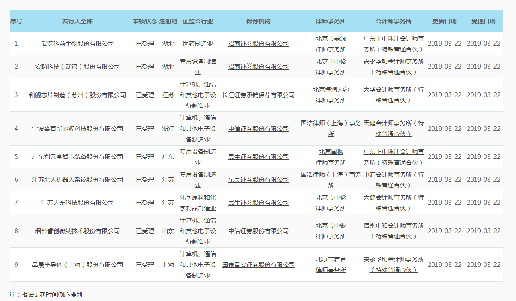Click registration place 山东 in row 8
This screenshot has height=301, width=516.
point(168,231)
